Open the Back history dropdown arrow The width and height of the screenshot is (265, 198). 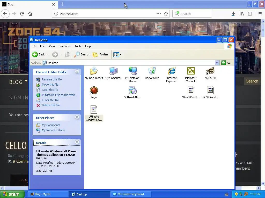pyautogui.click(x=48, y=54)
